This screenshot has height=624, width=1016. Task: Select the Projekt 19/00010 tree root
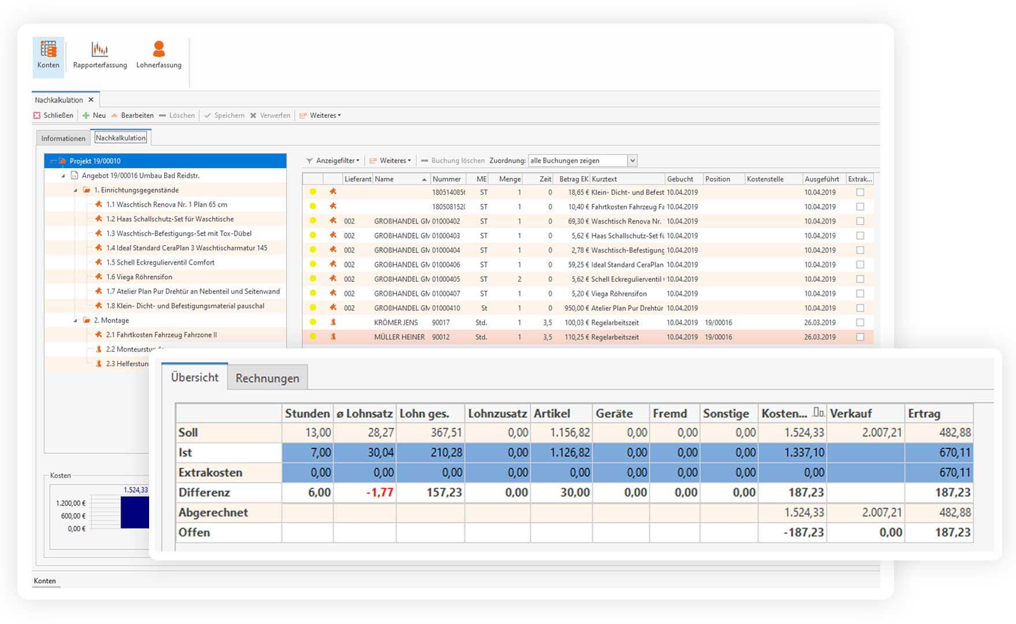pos(165,161)
